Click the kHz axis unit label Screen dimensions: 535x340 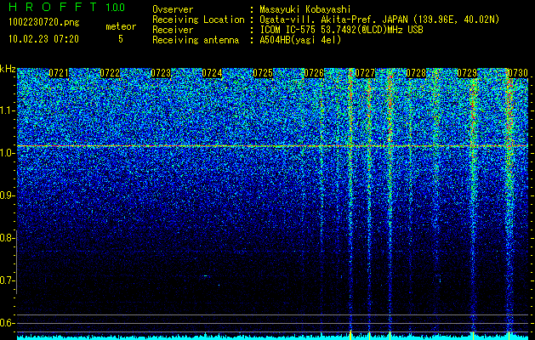click(x=8, y=69)
